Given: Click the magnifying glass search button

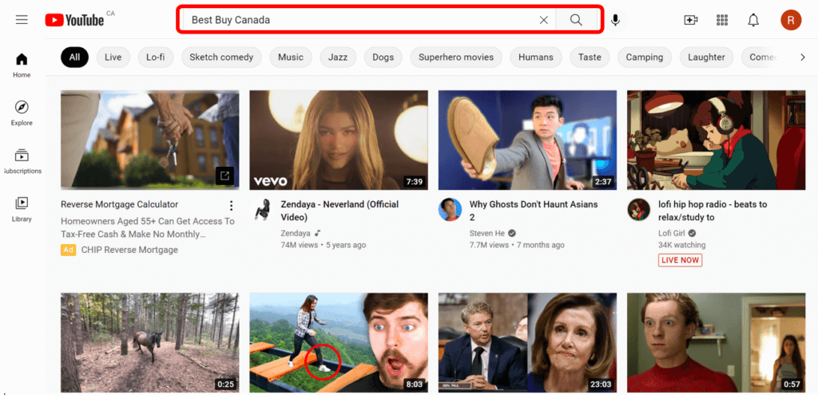Looking at the screenshot, I should [x=576, y=20].
